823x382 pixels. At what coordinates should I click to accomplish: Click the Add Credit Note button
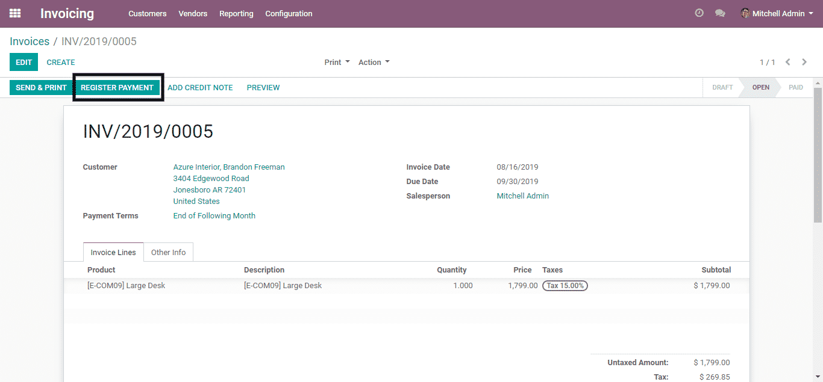tap(200, 87)
